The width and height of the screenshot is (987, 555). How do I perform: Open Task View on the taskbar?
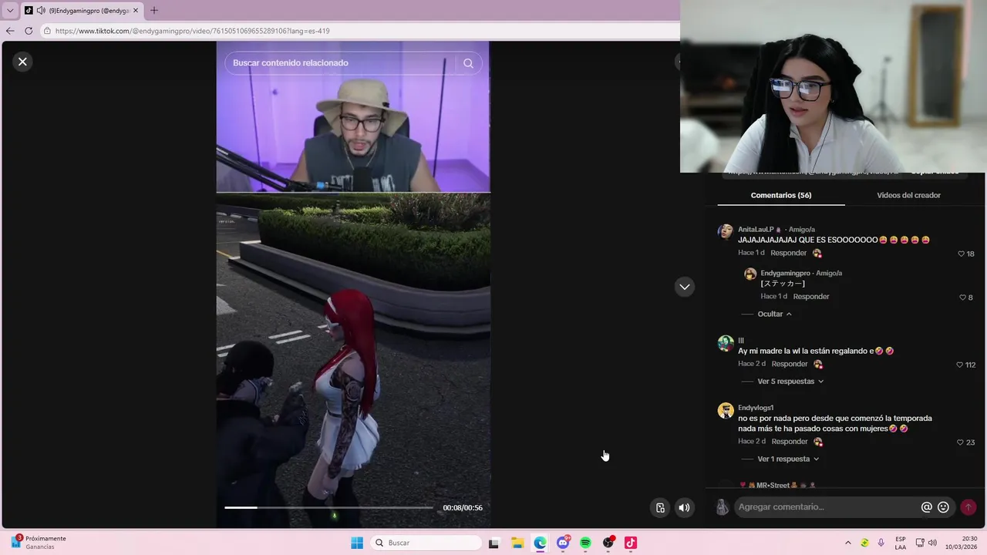(493, 543)
